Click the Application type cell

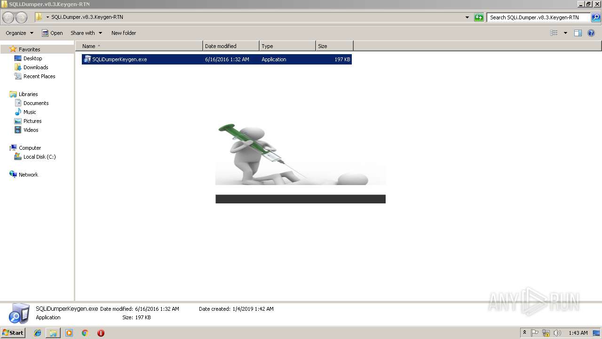274,59
